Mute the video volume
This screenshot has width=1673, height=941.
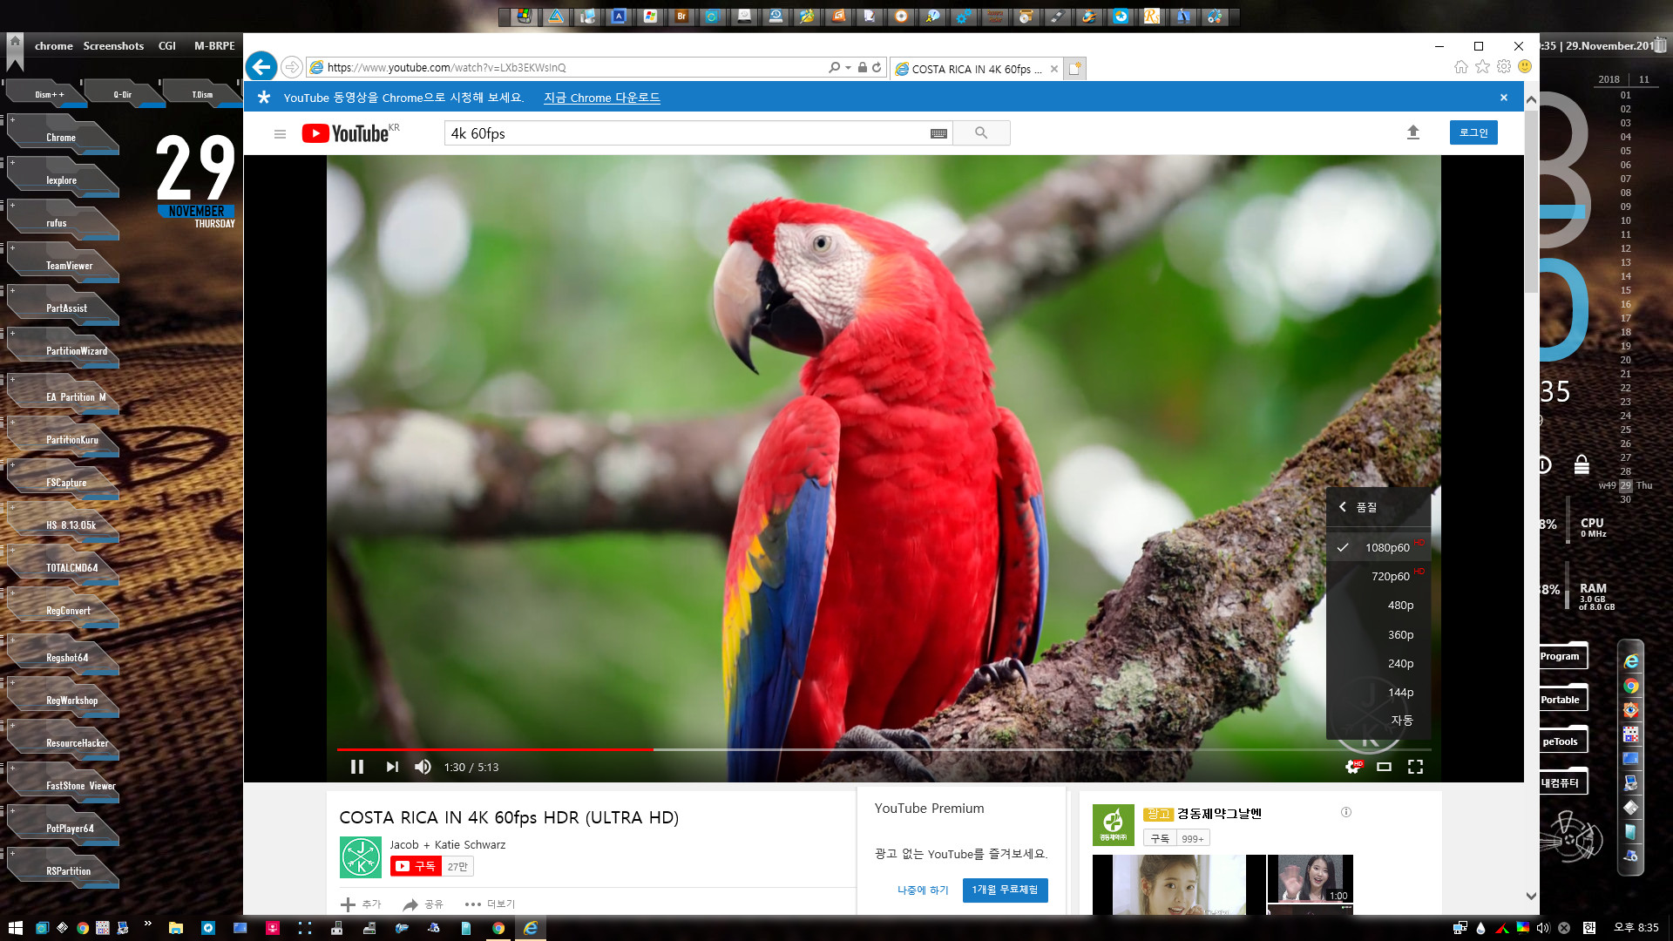tap(423, 767)
